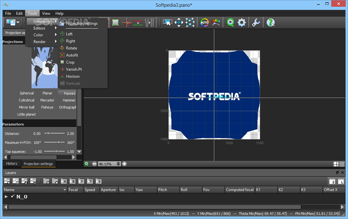Expand the N_0 layer tree row

tap(6, 197)
